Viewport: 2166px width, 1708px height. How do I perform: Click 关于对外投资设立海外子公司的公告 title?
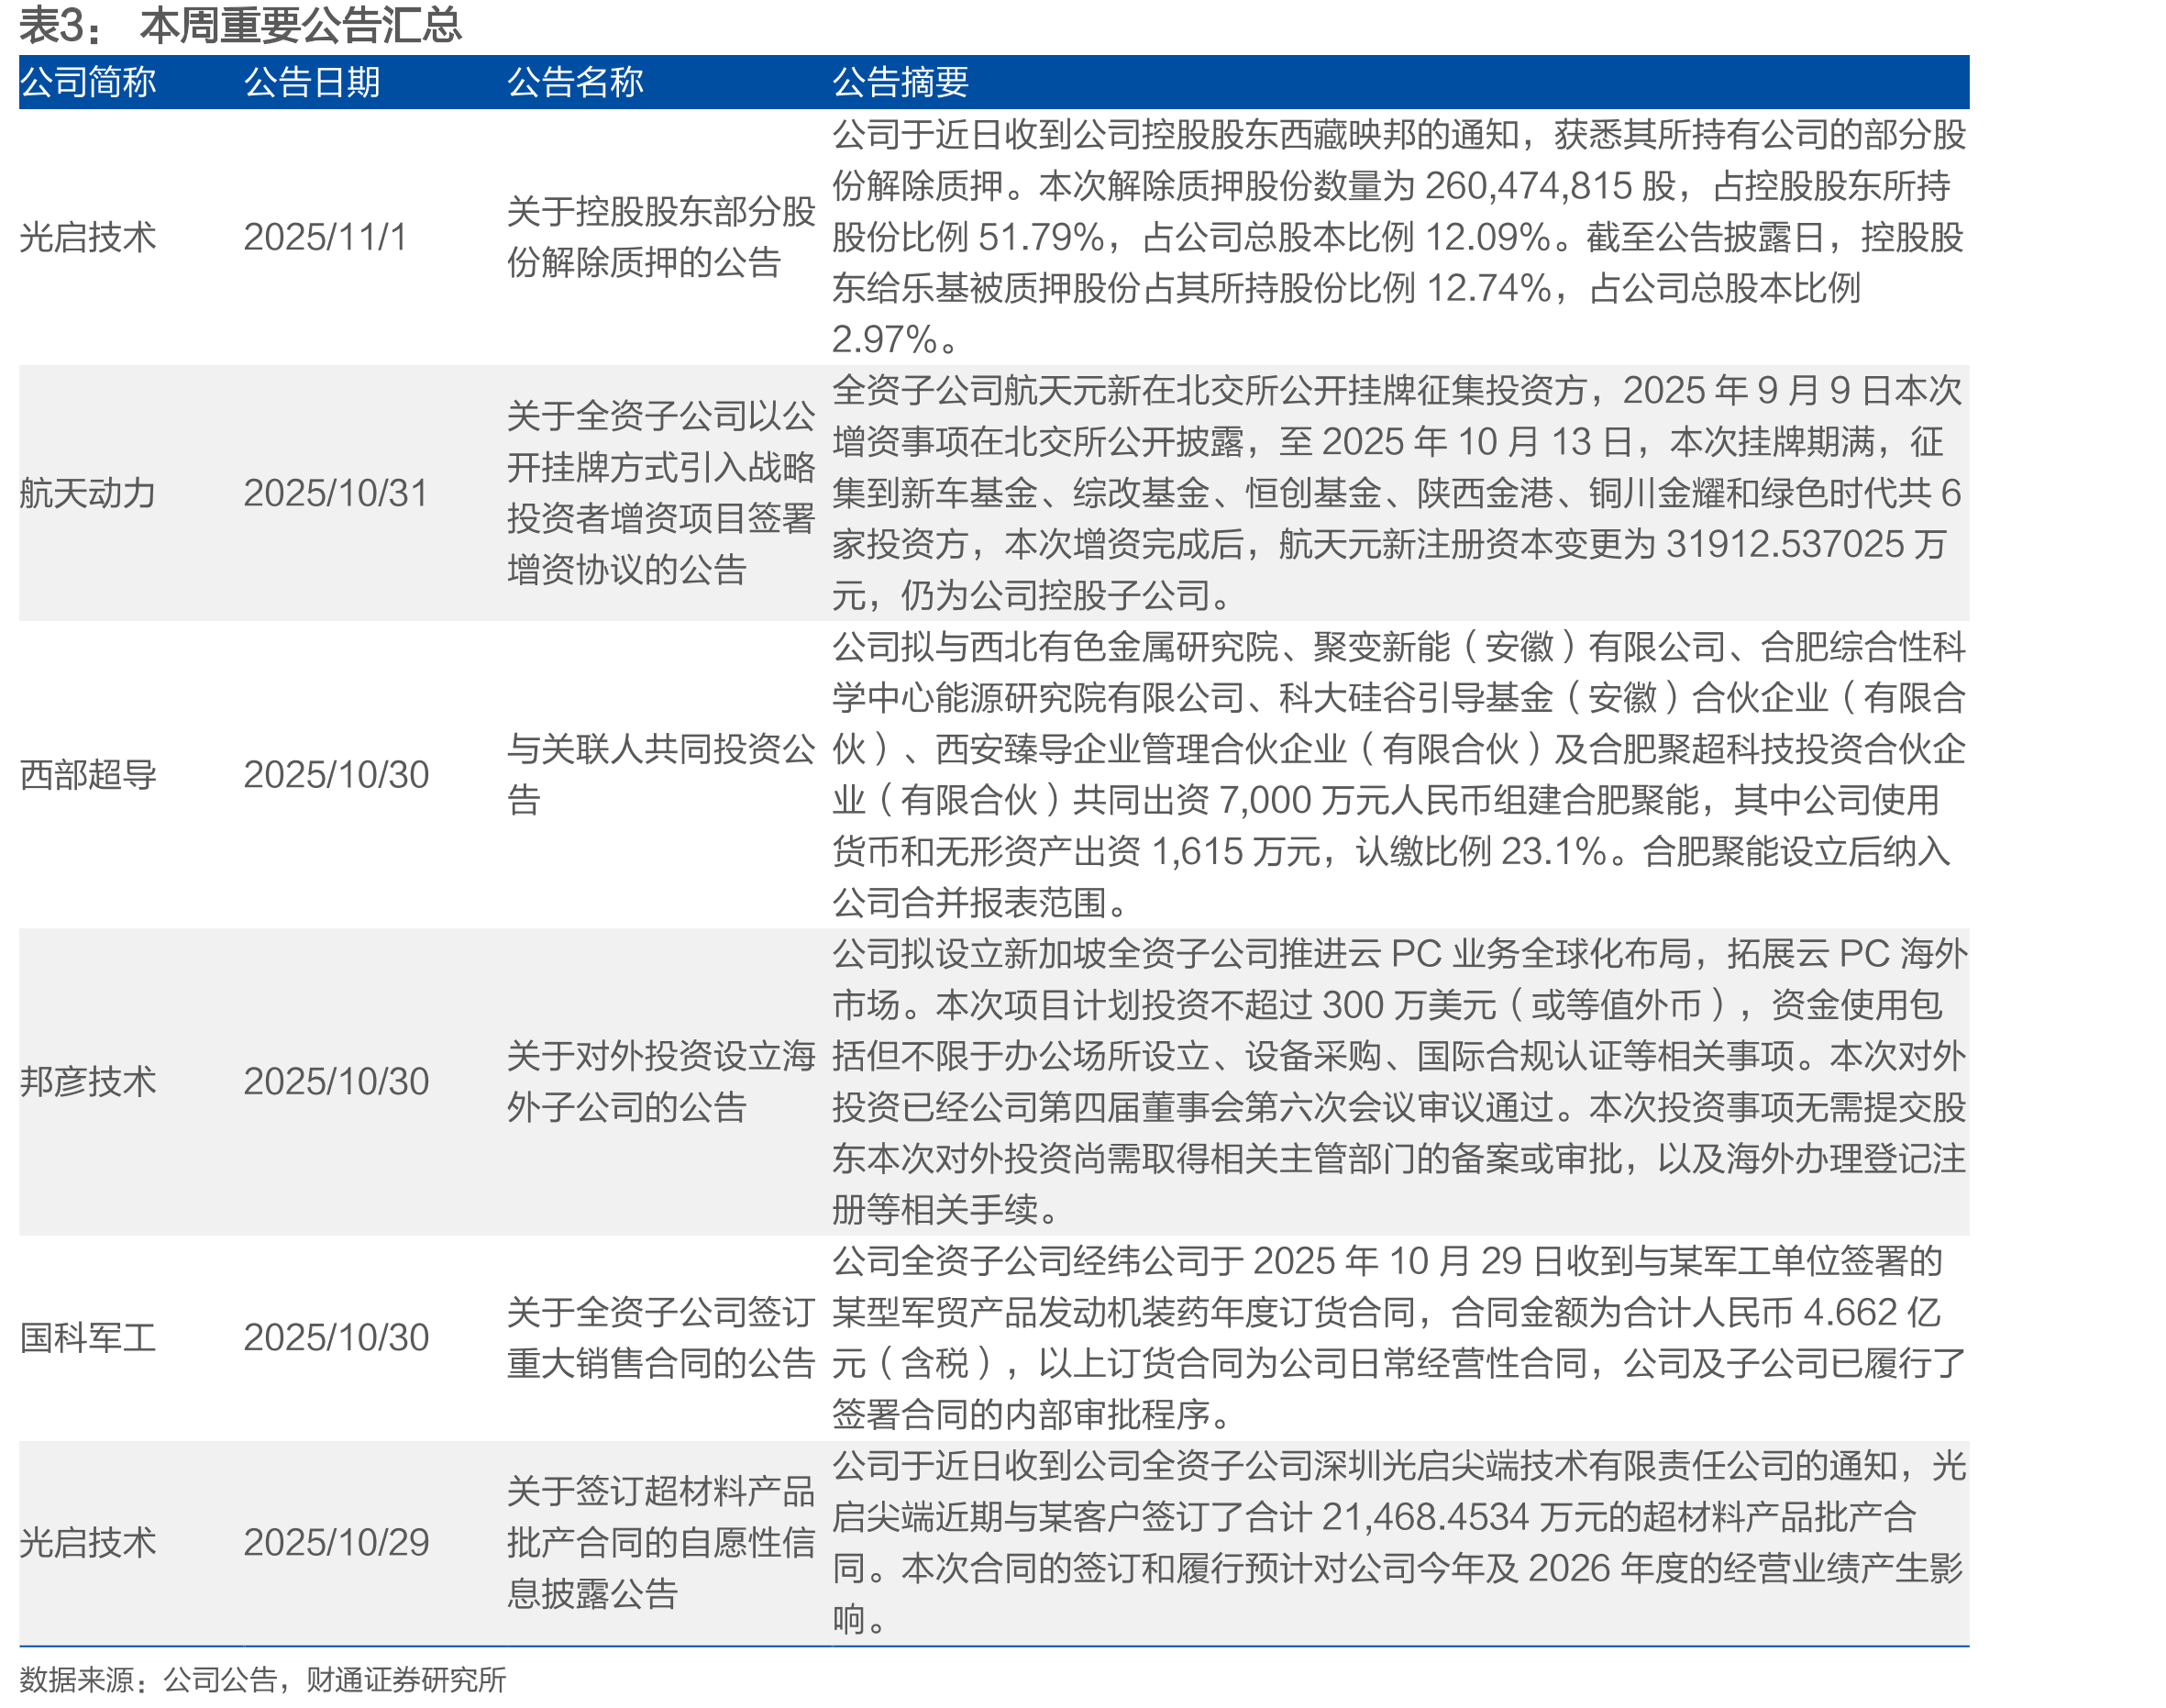click(x=660, y=1082)
